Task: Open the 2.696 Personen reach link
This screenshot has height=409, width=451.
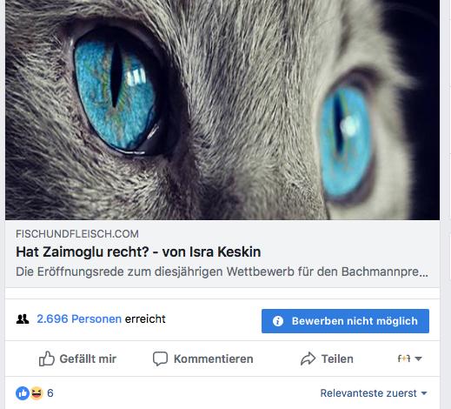Action: (79, 319)
